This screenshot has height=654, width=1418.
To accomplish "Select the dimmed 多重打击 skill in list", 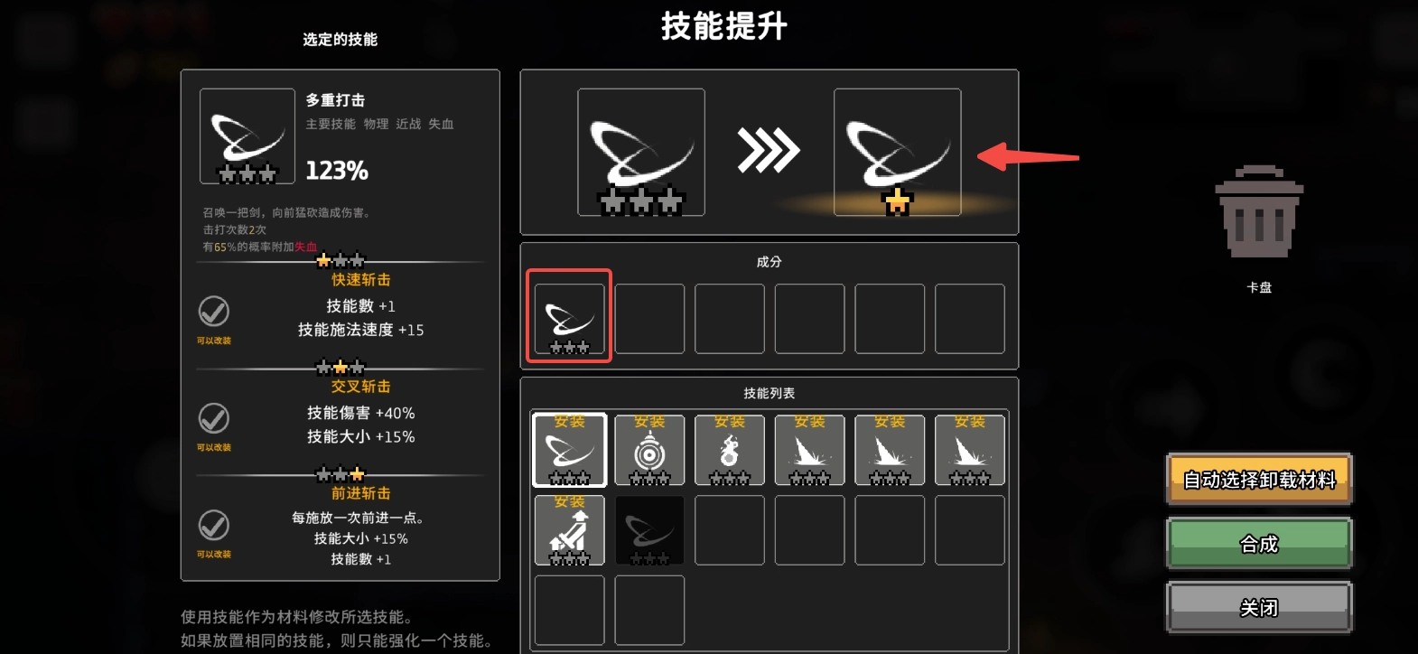I will [x=649, y=530].
